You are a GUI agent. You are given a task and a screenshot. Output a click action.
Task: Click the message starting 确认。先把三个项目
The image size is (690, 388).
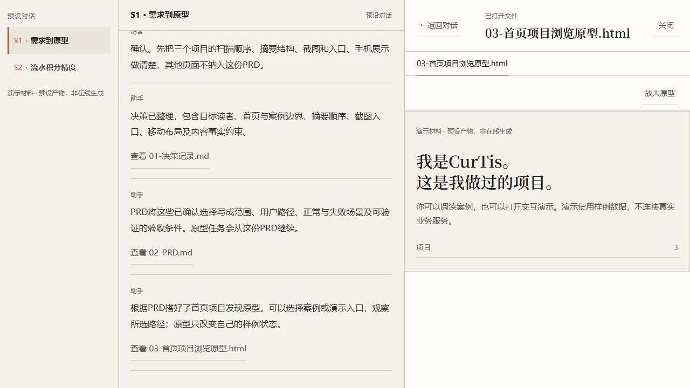[260, 57]
